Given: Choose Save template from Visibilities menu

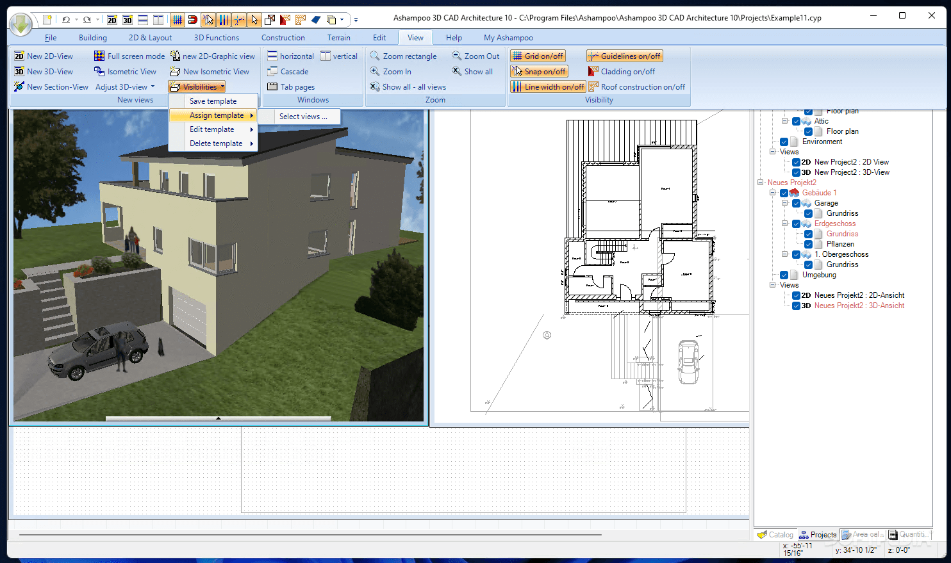Looking at the screenshot, I should [x=213, y=101].
